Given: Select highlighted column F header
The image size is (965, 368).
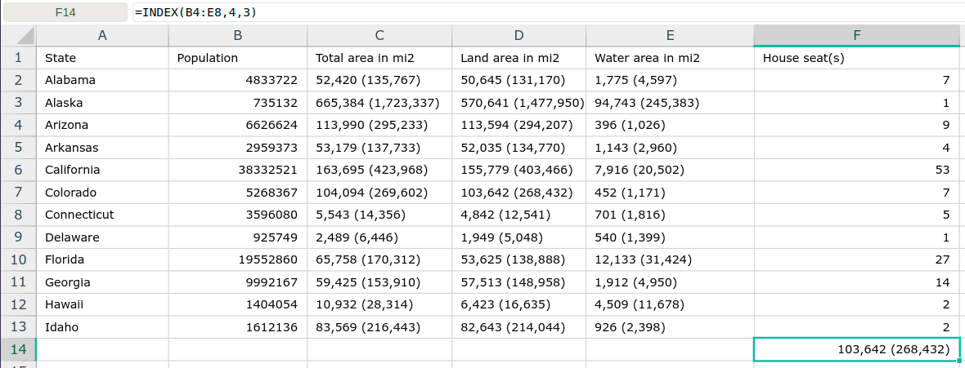Looking at the screenshot, I should point(857,36).
